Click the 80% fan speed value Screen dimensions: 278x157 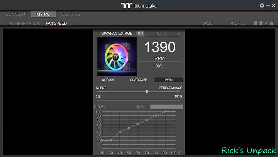pos(159,66)
